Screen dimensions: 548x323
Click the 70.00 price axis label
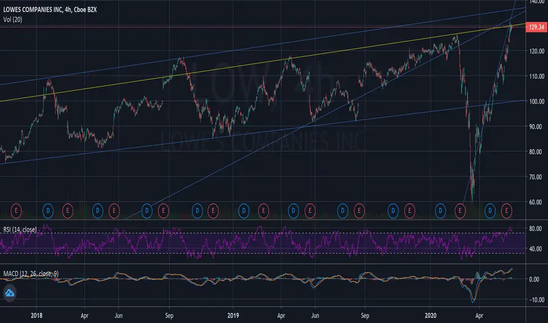[x=536, y=177]
